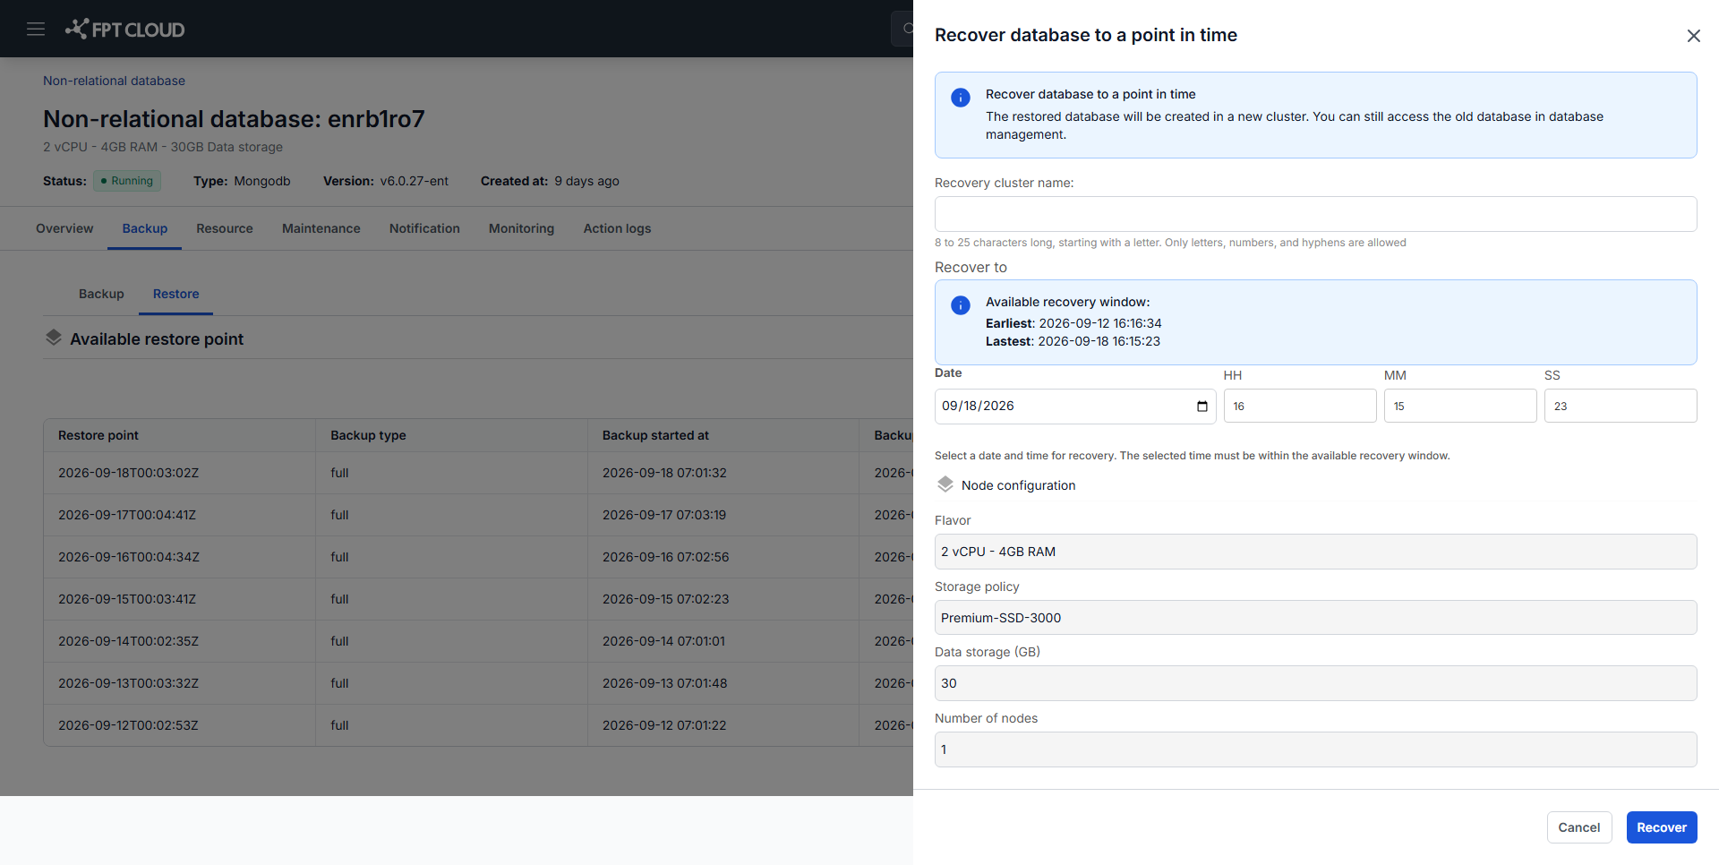Switch to the Monitoring tab
This screenshot has height=865, width=1719.
[x=521, y=228]
